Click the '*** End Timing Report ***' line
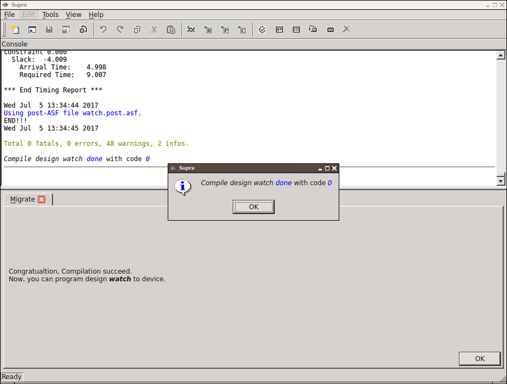The image size is (507, 384). 53,90
